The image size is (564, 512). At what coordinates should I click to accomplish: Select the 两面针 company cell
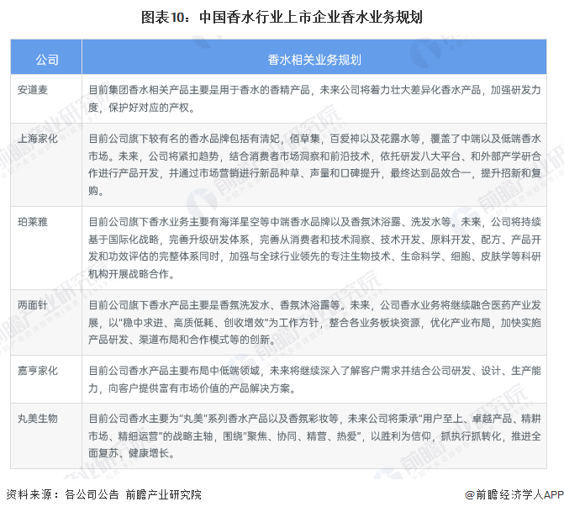click(46, 322)
